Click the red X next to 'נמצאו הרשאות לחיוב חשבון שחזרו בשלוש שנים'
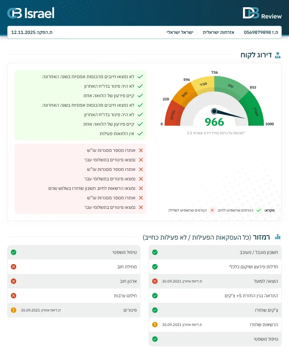The image size is (289, 349). tap(141, 189)
